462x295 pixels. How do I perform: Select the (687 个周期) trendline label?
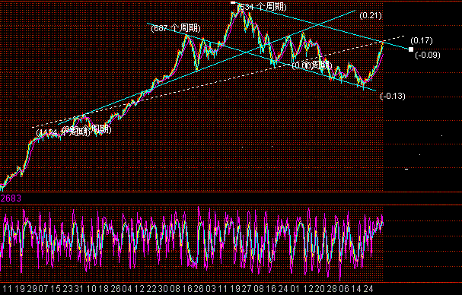click(x=176, y=28)
